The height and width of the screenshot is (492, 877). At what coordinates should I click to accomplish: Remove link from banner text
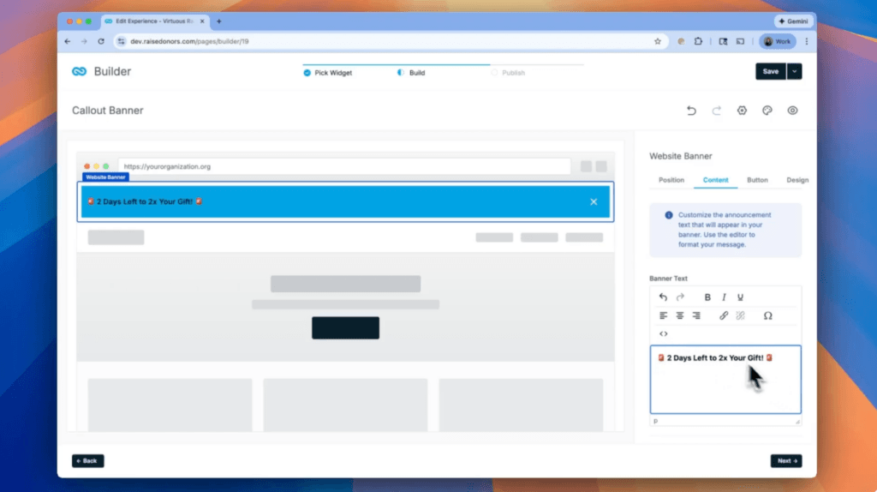pyautogui.click(x=741, y=315)
